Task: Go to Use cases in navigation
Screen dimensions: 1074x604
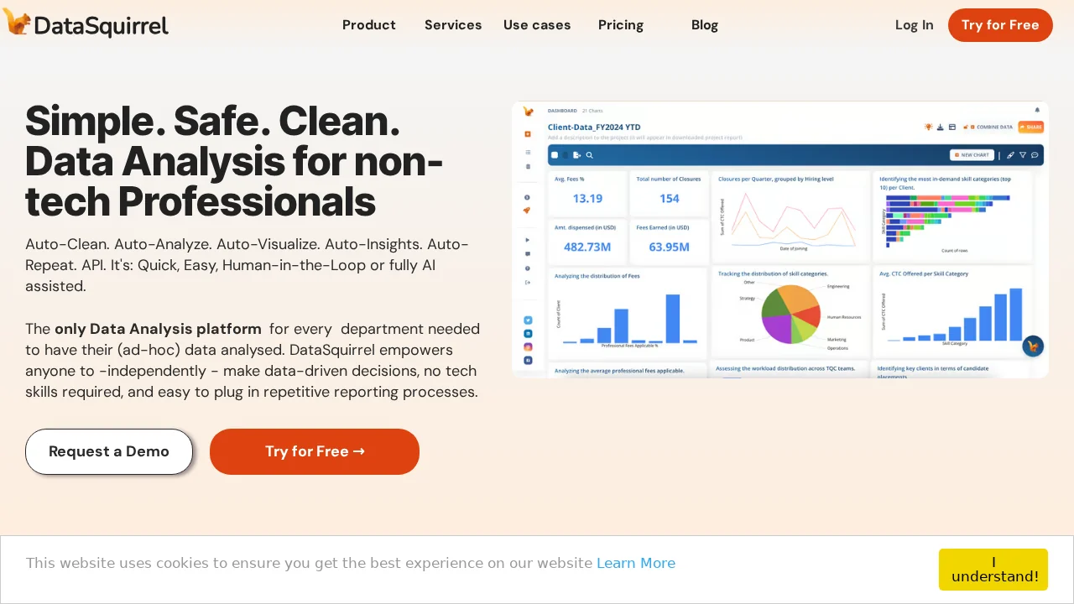Action: pos(537,25)
